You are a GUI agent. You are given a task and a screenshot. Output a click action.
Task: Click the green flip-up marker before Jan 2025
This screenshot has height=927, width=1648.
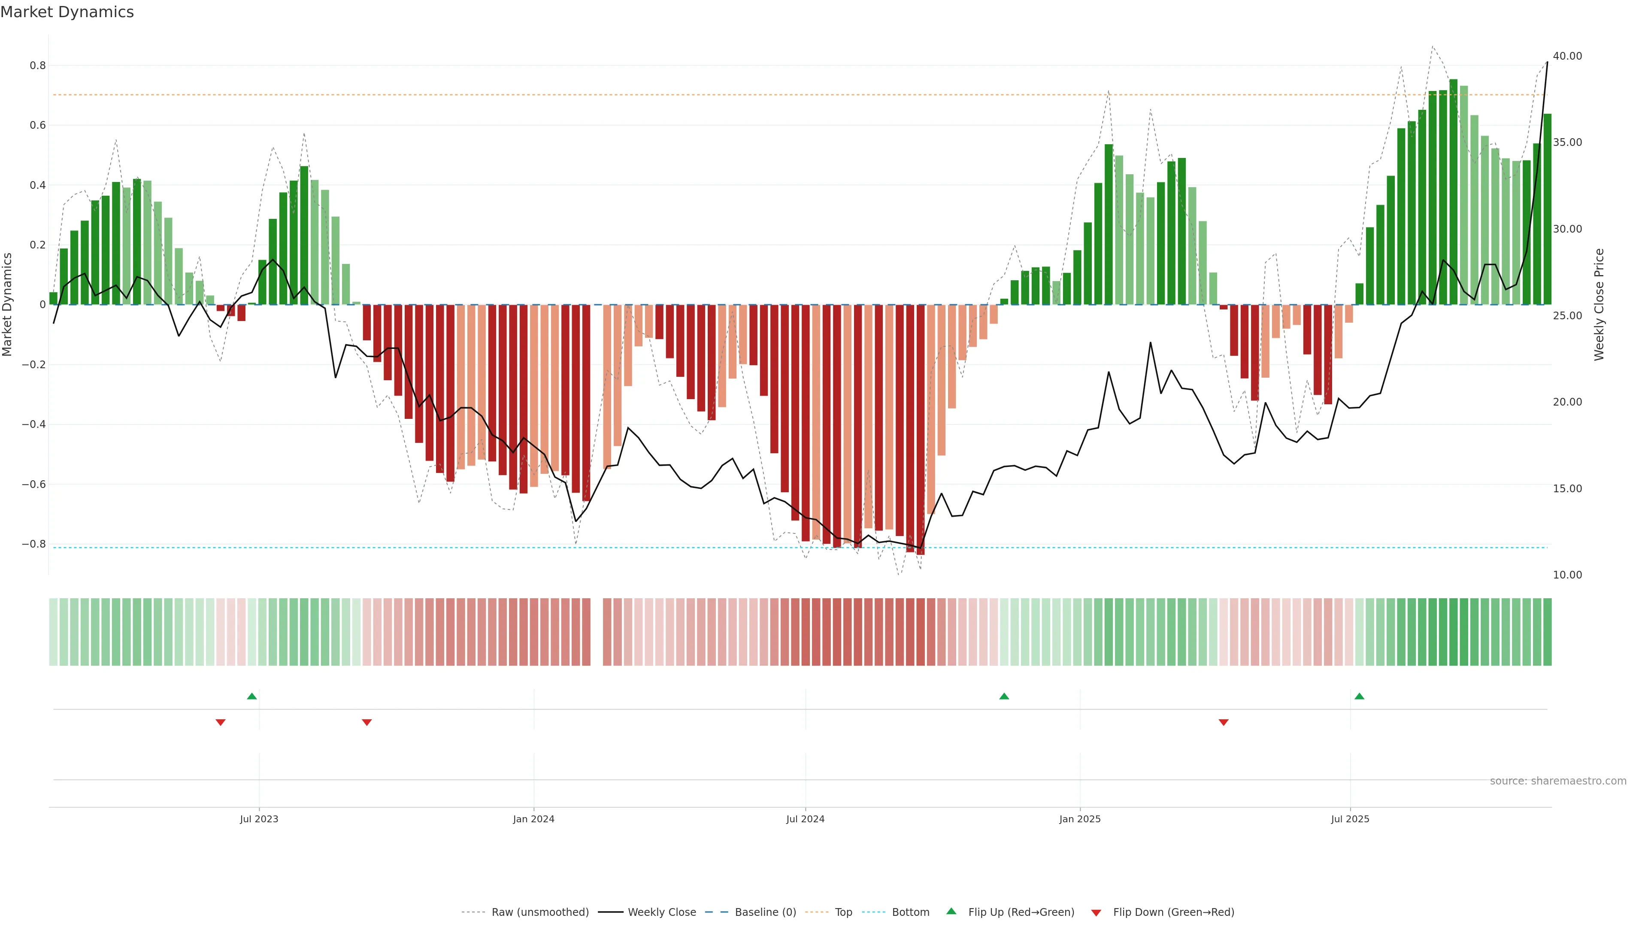click(1004, 696)
